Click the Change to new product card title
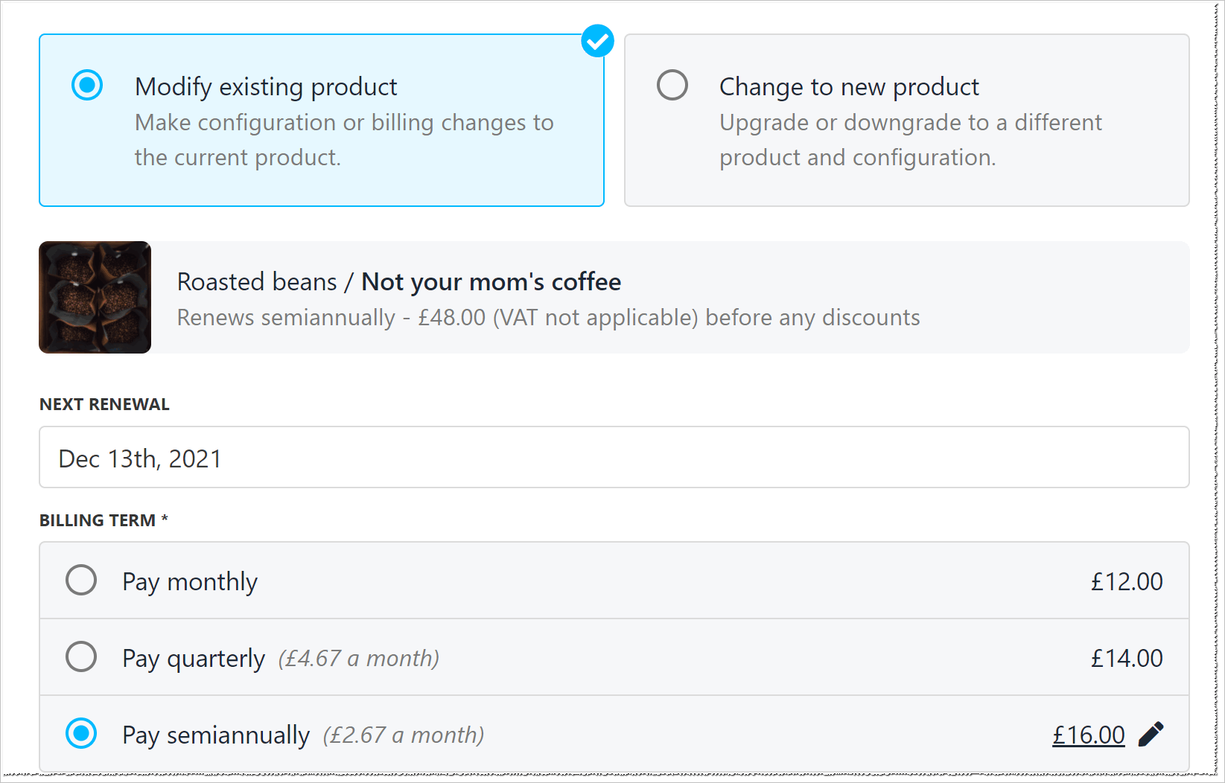 [x=848, y=87]
